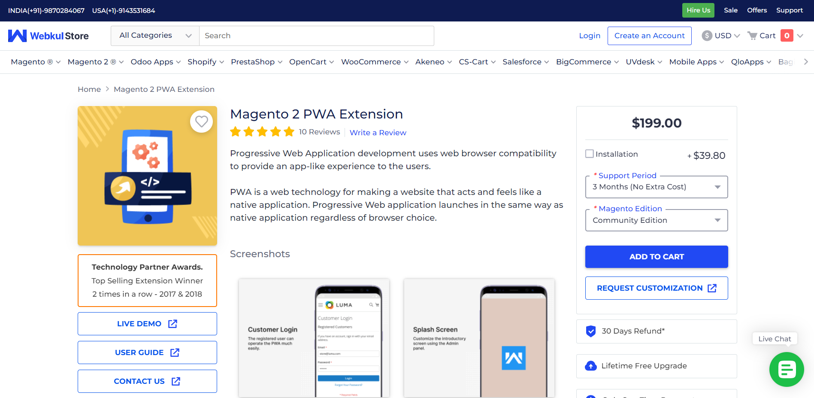Click the product image thumbnail
The width and height of the screenshot is (814, 398).
(x=147, y=176)
